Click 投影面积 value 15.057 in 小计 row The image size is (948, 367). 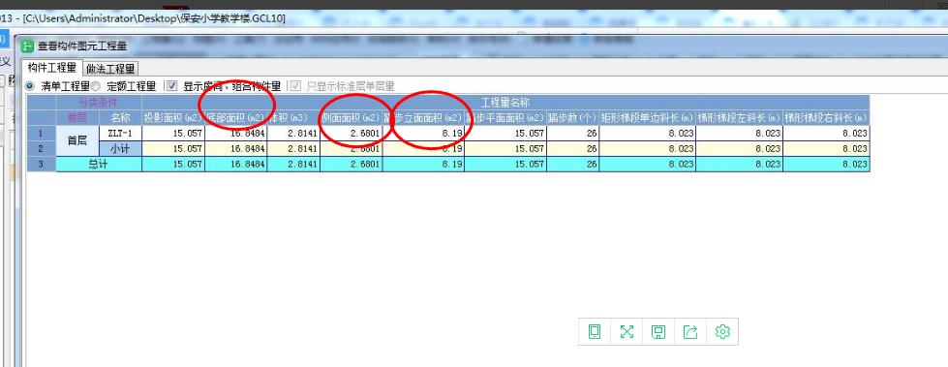[173, 149]
